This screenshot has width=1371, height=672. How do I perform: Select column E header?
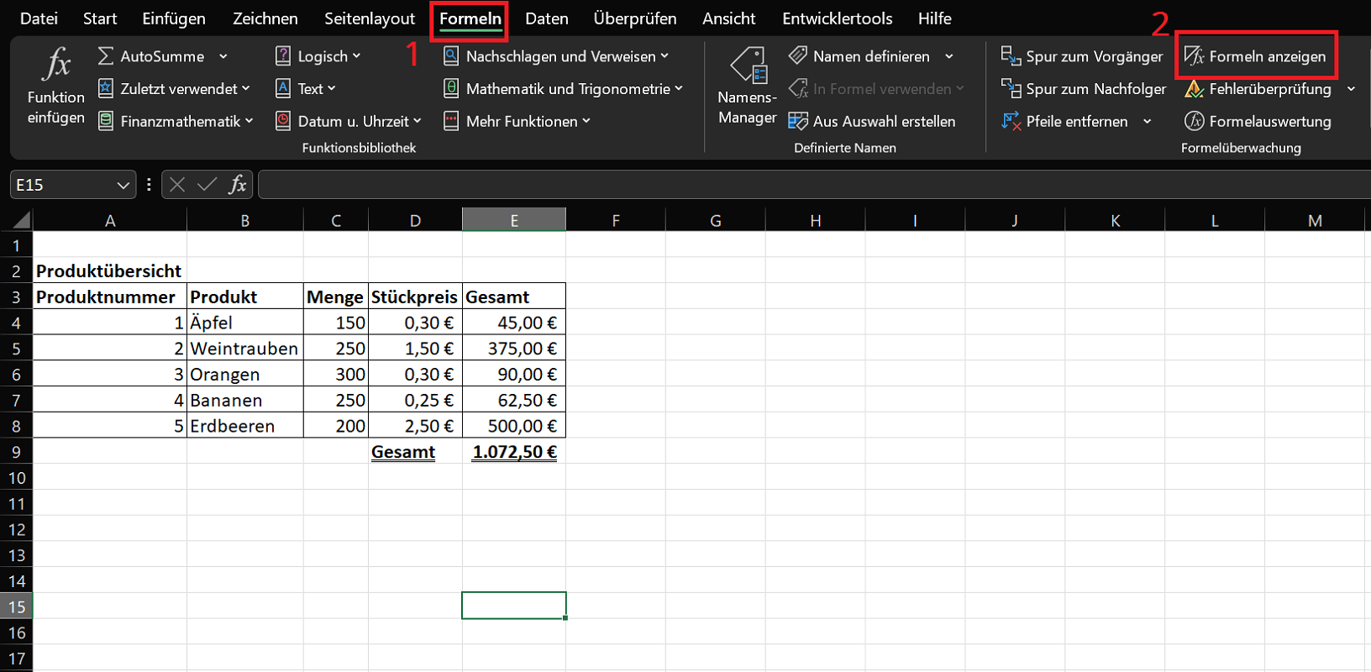(x=514, y=220)
